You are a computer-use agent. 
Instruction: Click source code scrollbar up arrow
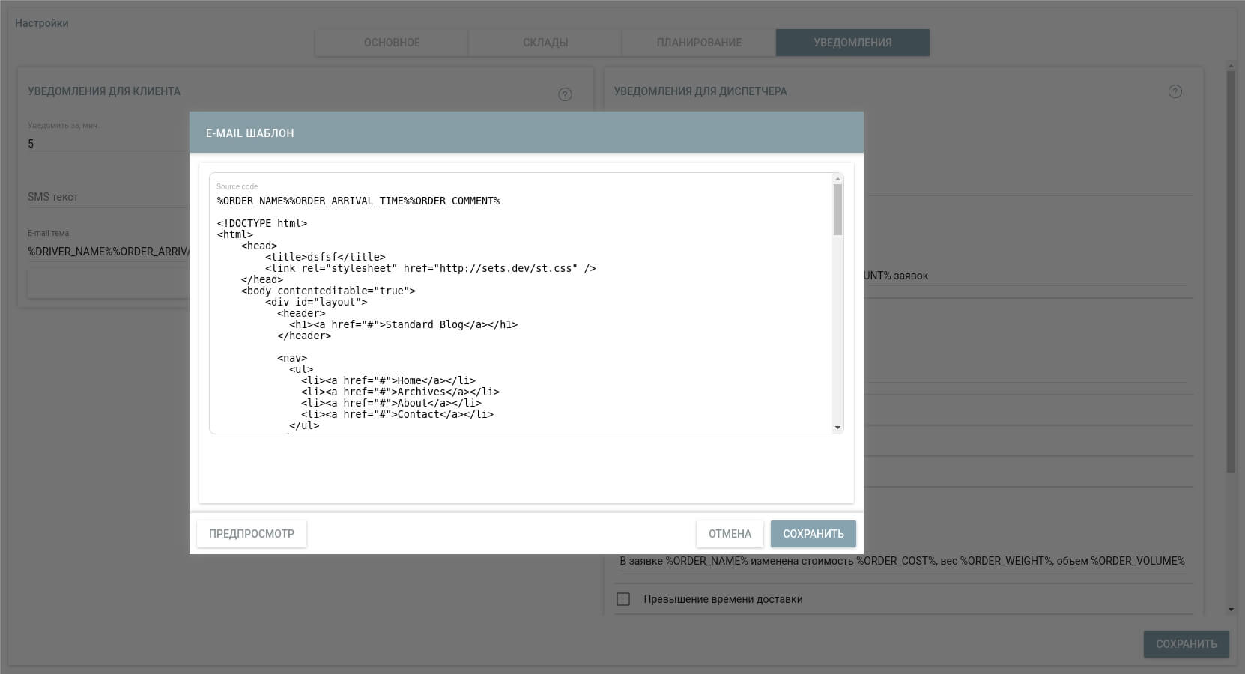[837, 179]
